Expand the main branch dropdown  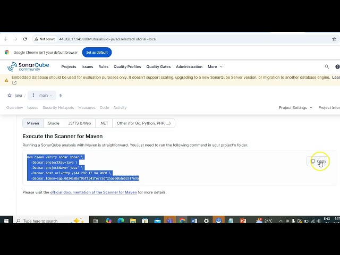[x=42, y=95]
